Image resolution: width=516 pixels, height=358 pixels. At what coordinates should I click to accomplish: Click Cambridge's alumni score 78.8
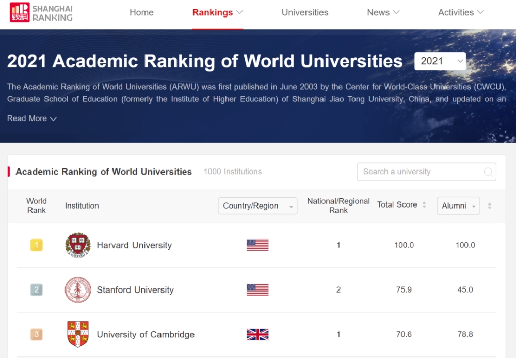[x=465, y=334]
